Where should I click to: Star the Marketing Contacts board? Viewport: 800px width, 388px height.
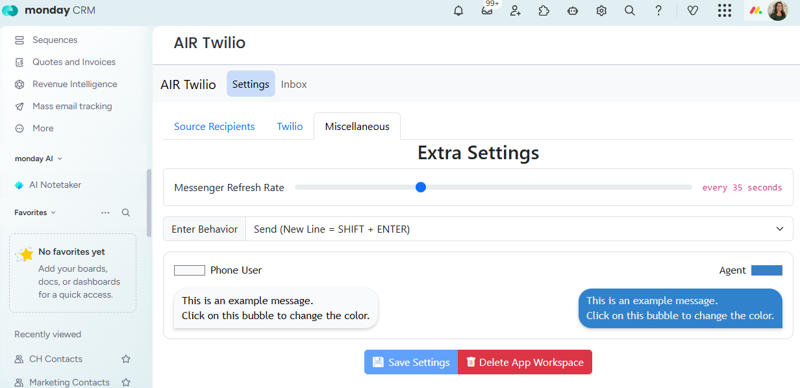(126, 382)
